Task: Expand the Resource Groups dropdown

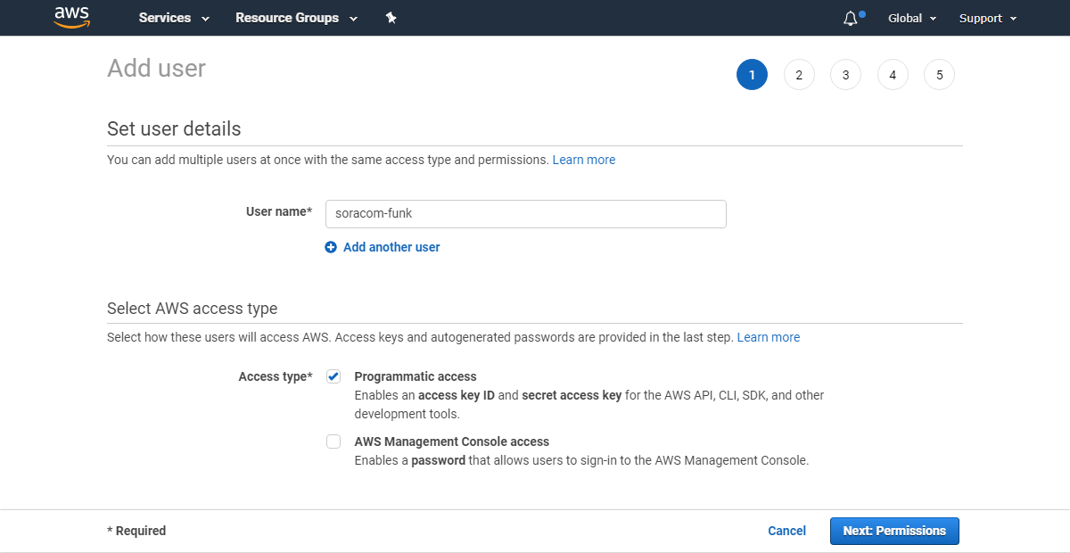Action: tap(295, 18)
